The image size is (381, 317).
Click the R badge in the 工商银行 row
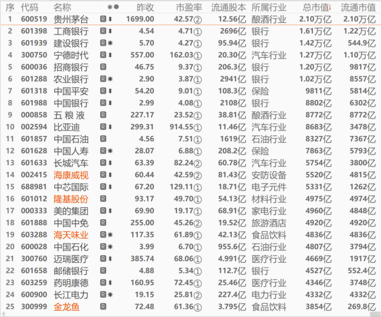[x=103, y=31]
